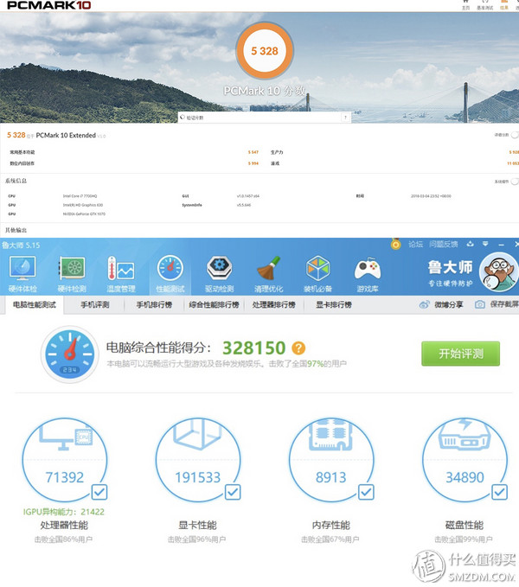Click 游戏 score row label
The width and height of the screenshot is (519, 587).
[275, 163]
